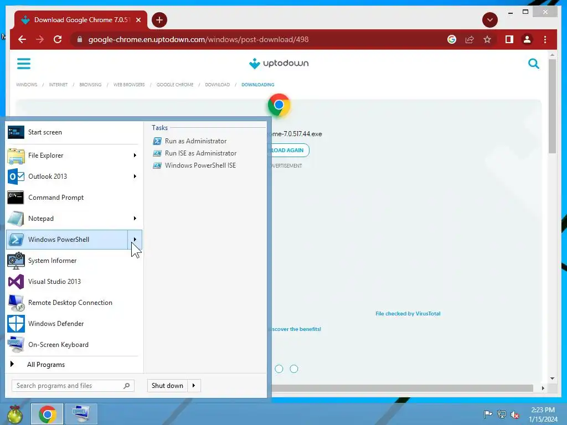Launch Windows PowerShell entry
This screenshot has width=567, height=425.
coord(67,239)
